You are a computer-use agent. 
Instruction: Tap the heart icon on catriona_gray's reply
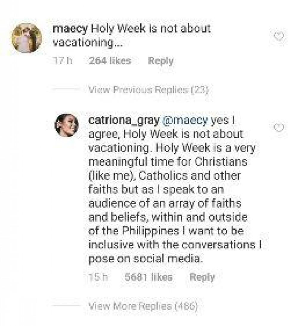coord(279,128)
